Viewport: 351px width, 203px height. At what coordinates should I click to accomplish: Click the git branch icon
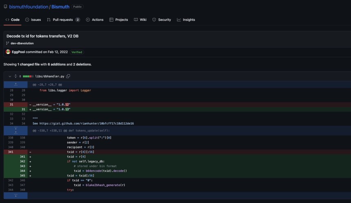tap(8, 43)
